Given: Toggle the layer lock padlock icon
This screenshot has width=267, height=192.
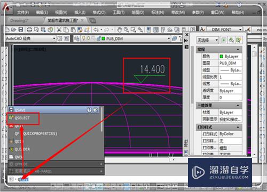Looking at the screenshot, I should [98, 38].
